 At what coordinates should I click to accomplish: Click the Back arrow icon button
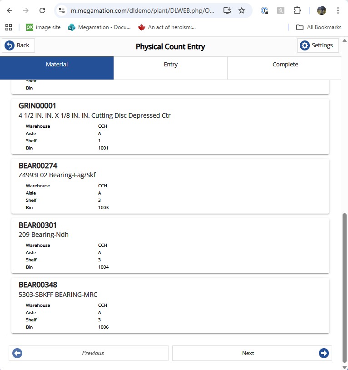(10, 45)
